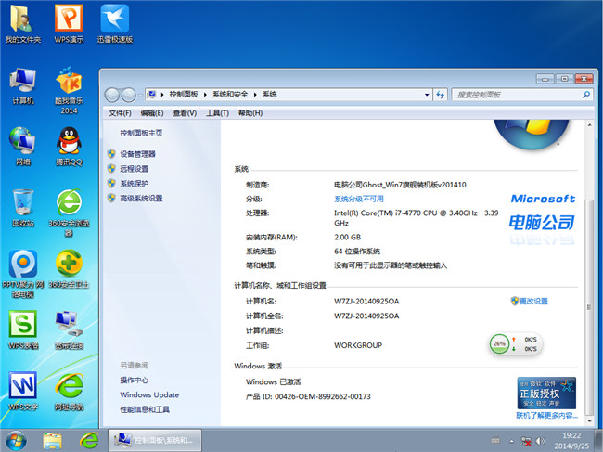
Task: Click the 2.00 GB installed memory value
Action: tap(348, 238)
